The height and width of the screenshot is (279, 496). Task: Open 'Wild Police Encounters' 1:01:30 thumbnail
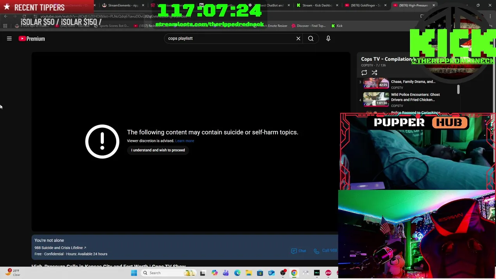pos(376,99)
